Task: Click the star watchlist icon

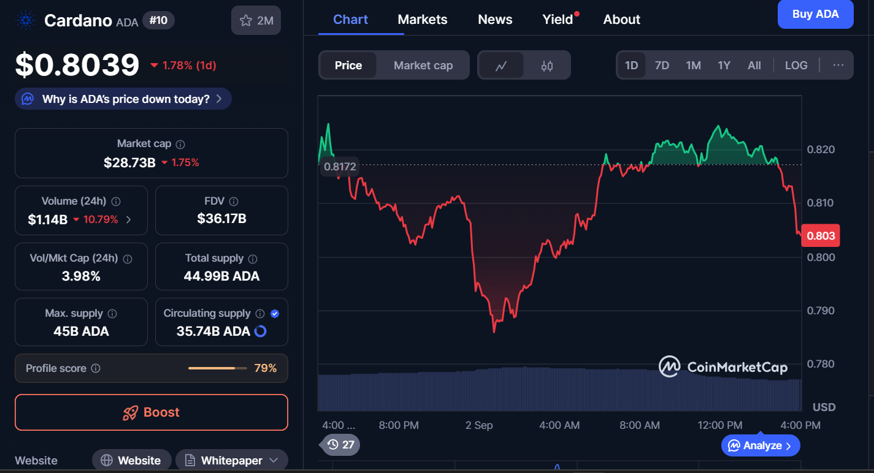Action: click(246, 21)
